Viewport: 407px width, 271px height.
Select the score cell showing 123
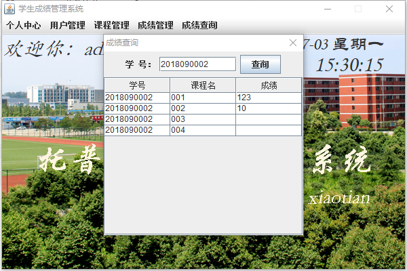[x=269, y=98]
